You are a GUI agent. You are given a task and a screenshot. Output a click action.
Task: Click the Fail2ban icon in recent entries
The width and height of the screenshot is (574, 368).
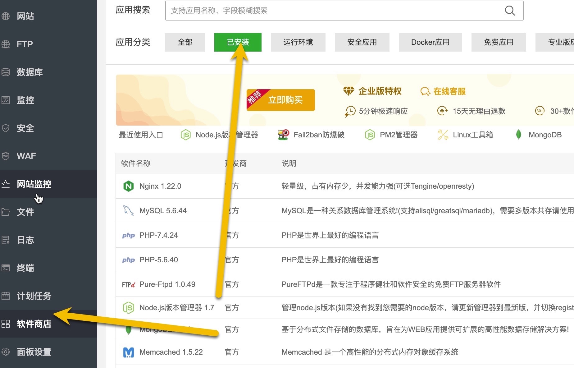pos(283,135)
